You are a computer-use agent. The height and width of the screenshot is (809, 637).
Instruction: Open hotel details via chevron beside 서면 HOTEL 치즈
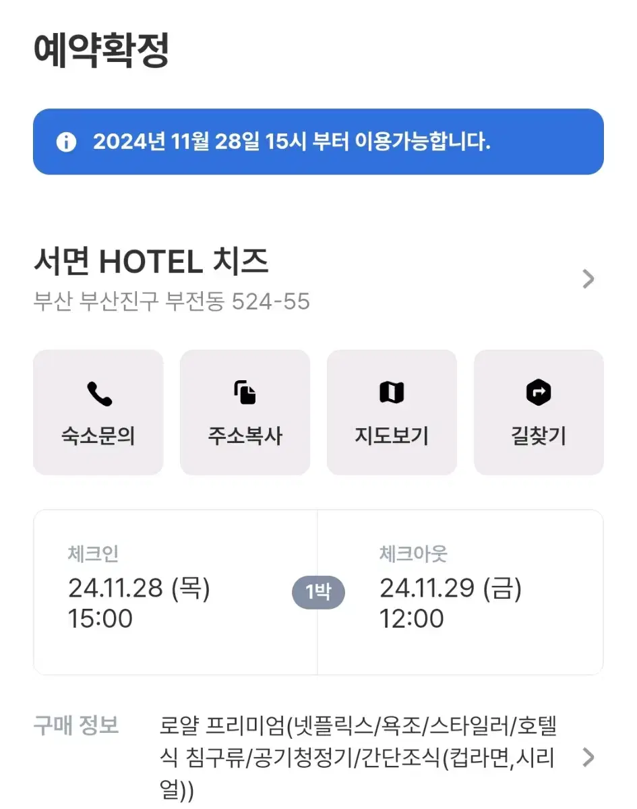coord(588,279)
